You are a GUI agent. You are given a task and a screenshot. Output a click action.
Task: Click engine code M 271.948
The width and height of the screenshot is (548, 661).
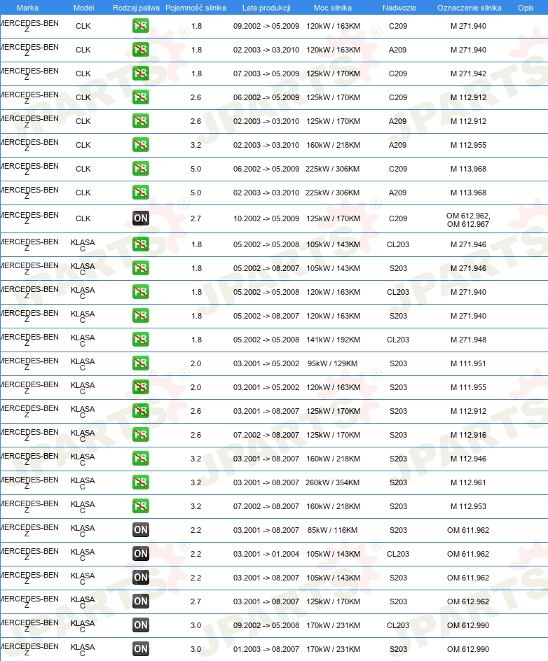tap(468, 340)
